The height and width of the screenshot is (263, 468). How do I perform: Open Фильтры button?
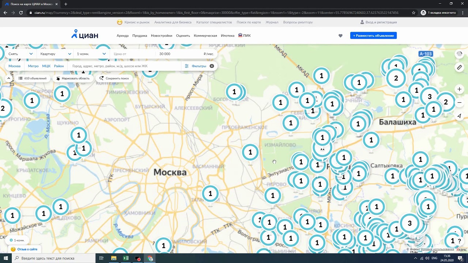[x=199, y=66]
